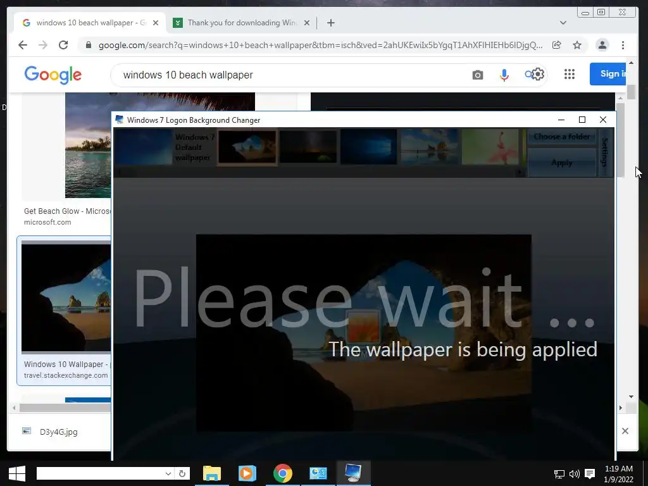
Task: Search by image using the camera icon
Action: 478,75
